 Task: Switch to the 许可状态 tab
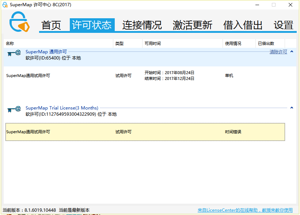coord(92,25)
